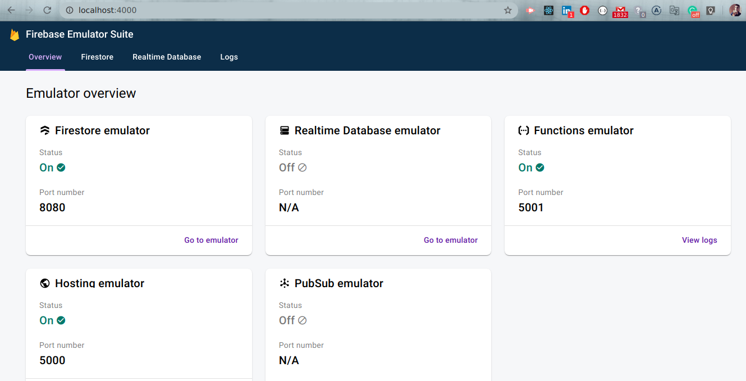Screen dimensions: 746x381
Task: Click the Firestore emulator card title
Action: pyautogui.click(x=102, y=130)
